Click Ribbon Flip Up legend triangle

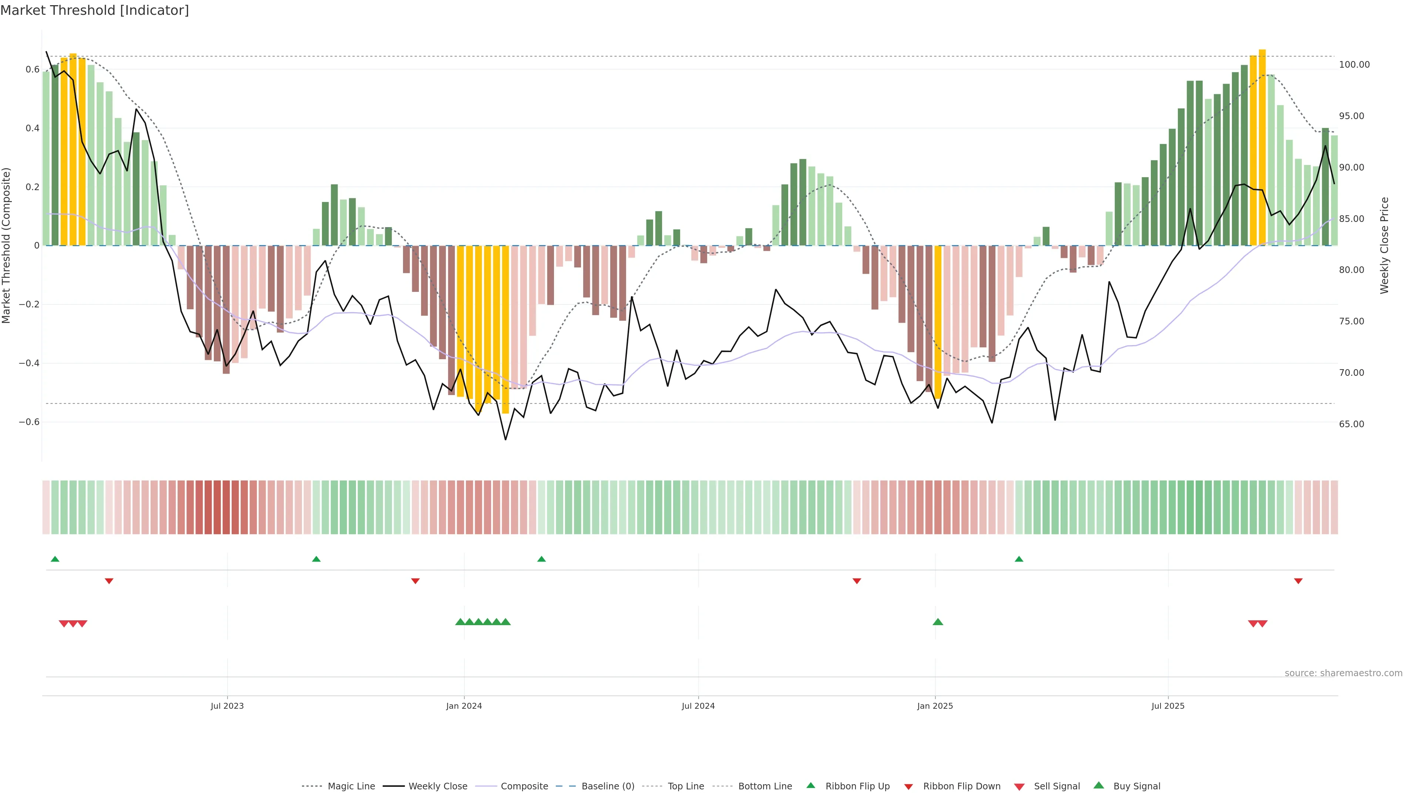click(x=811, y=785)
